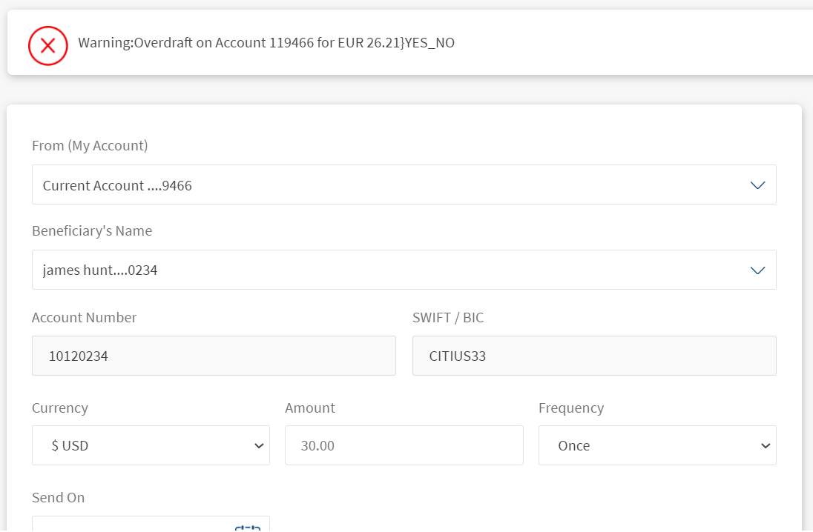Screen dimensions: 813x532
Task: Click the Currency dropdown arrow
Action: click(259, 446)
